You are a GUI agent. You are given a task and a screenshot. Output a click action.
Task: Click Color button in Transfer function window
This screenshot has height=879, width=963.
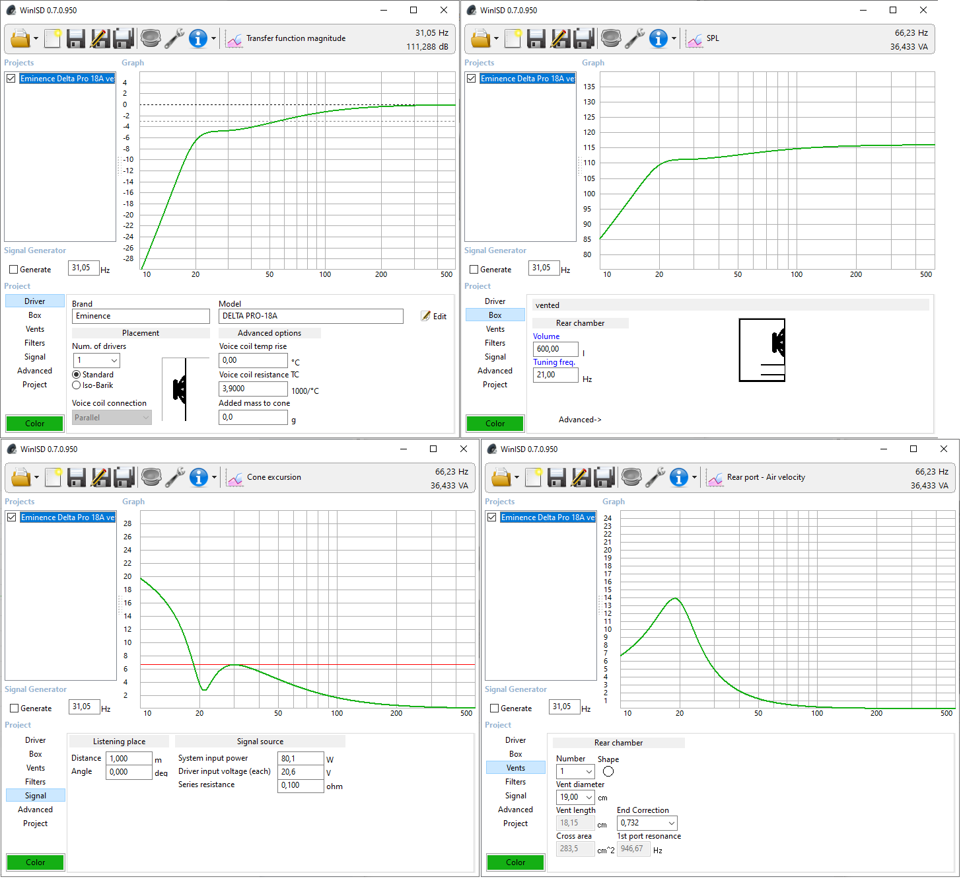pyautogui.click(x=35, y=423)
